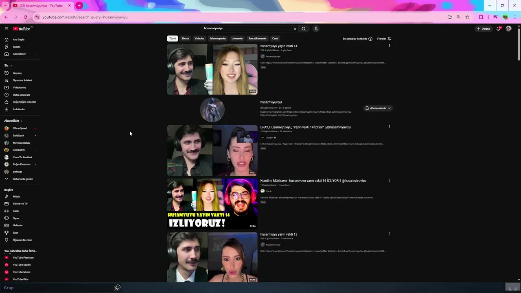The image size is (521, 293).
Task: Open Baldiback subscription channel
Action: (20, 136)
